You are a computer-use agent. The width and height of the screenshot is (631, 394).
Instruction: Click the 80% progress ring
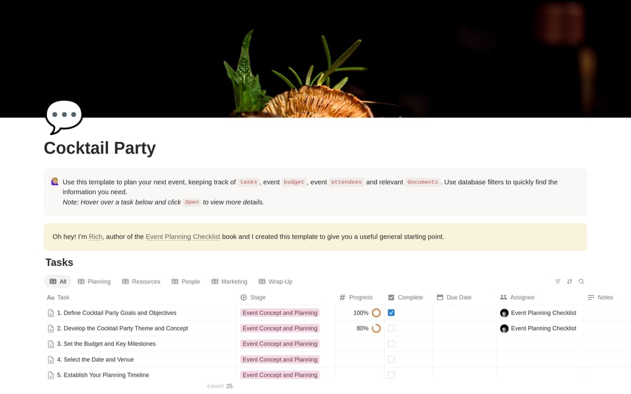(x=376, y=329)
